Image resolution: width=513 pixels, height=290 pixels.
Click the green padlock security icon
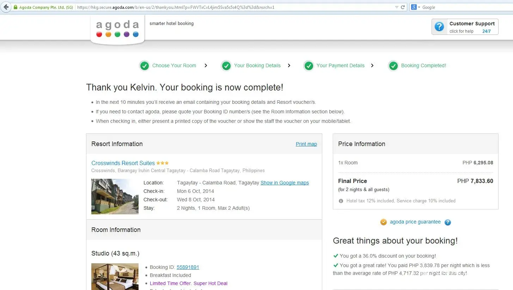click(x=16, y=7)
